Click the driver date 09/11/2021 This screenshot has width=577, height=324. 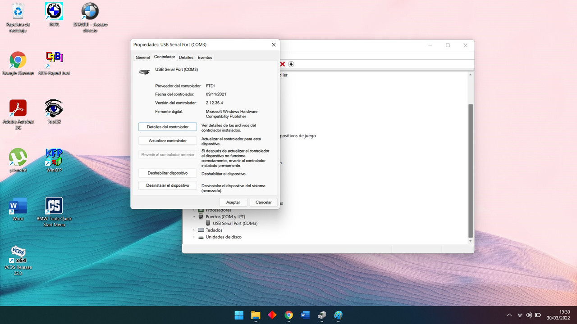click(216, 94)
